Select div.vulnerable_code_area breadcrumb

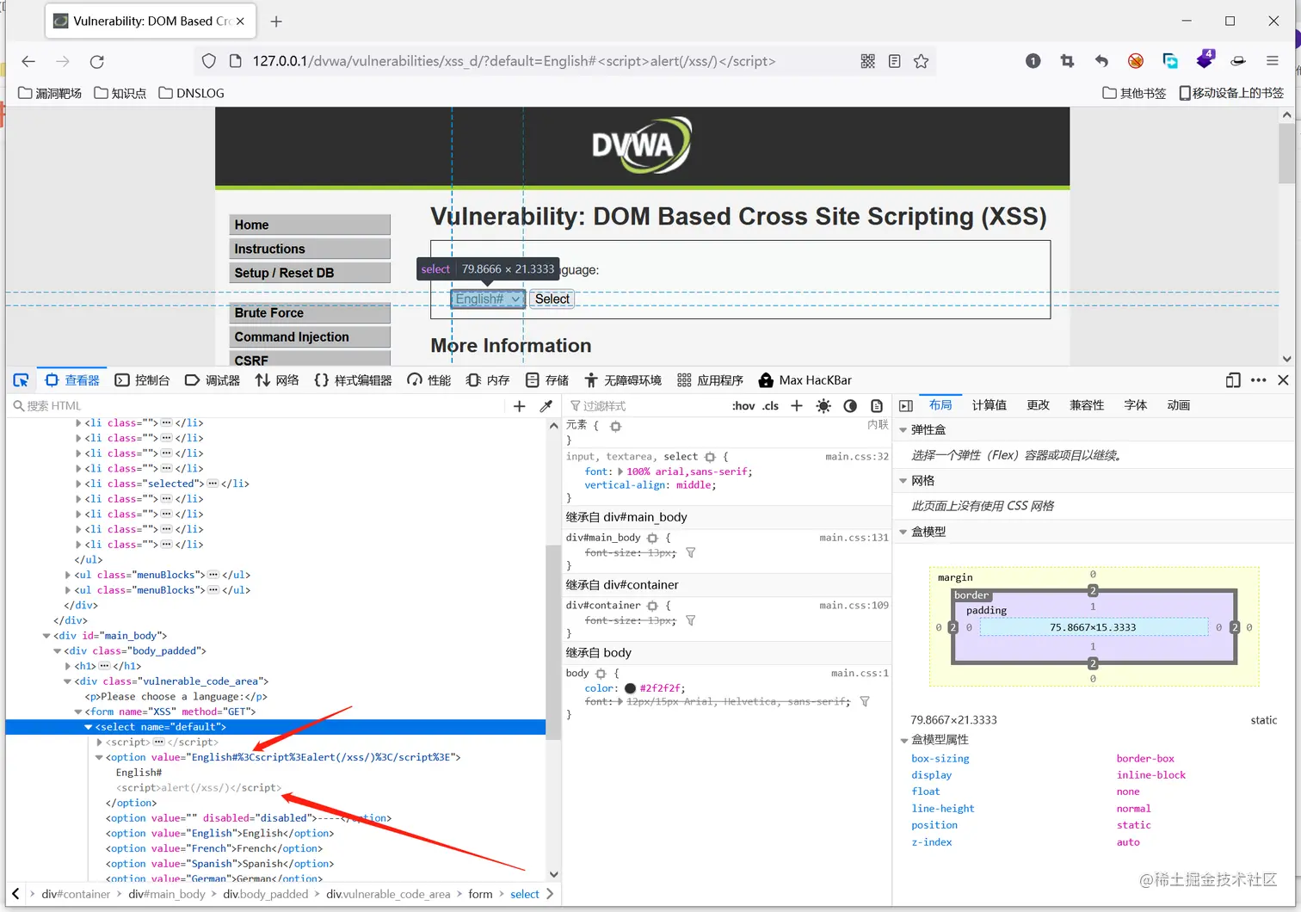coord(388,894)
